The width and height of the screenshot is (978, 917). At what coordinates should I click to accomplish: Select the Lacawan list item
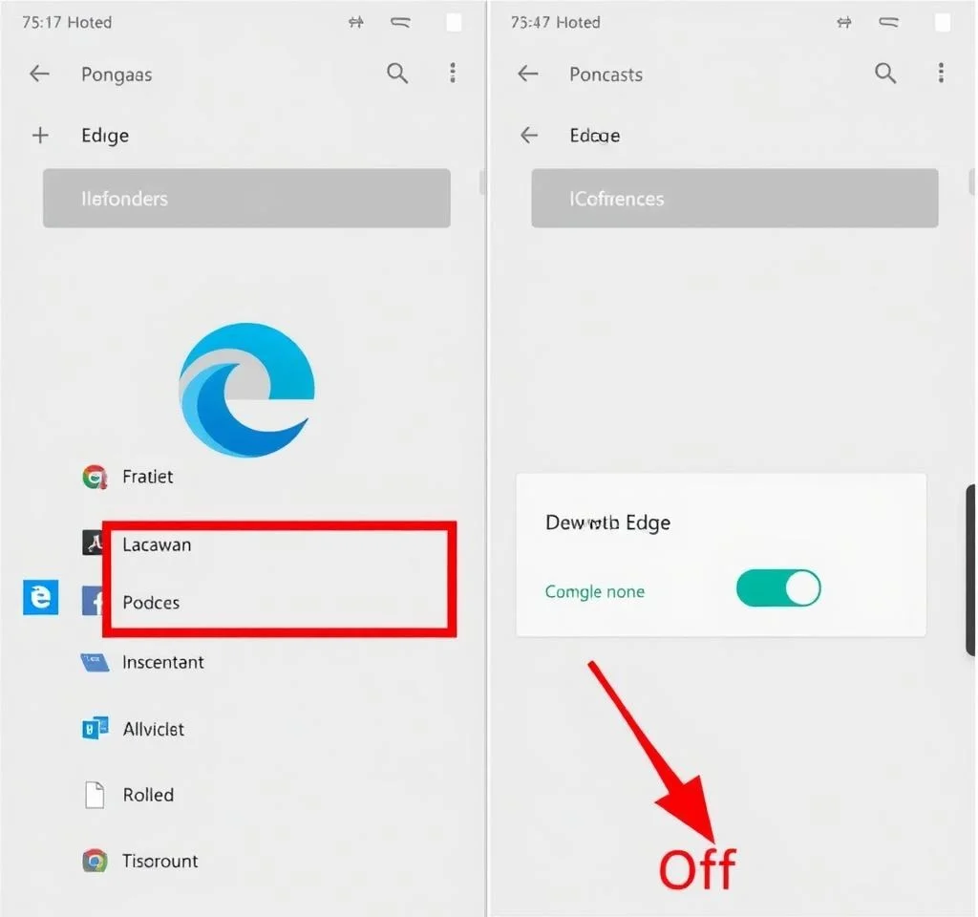click(157, 544)
